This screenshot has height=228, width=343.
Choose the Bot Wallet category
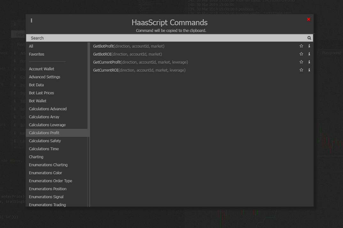click(x=38, y=101)
